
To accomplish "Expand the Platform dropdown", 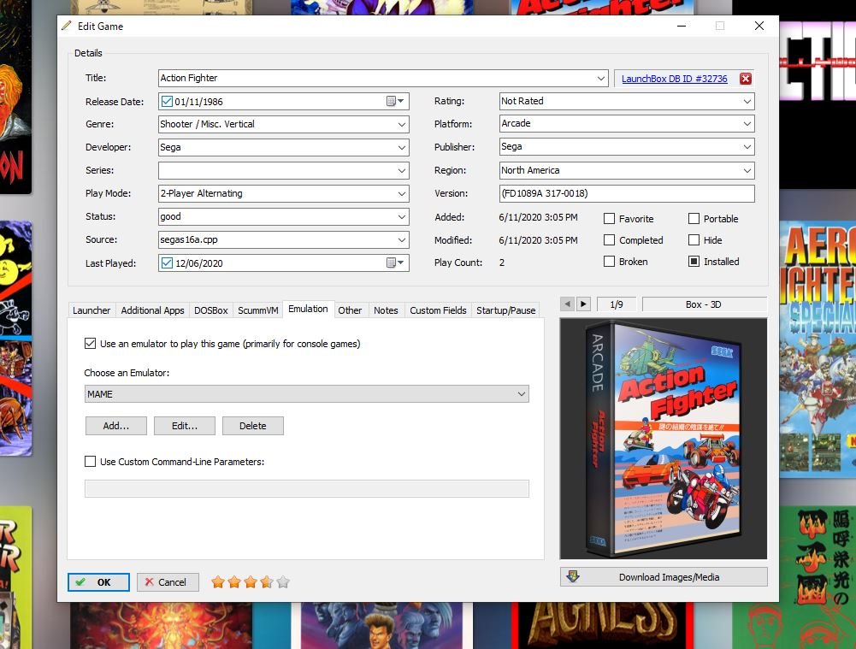I will (x=747, y=125).
